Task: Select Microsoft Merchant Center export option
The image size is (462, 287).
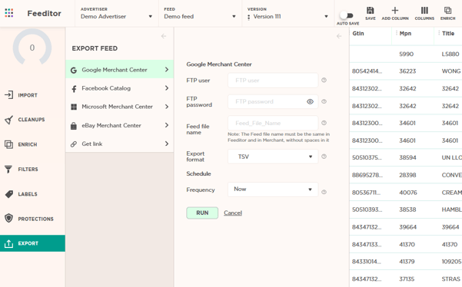Action: pos(119,107)
